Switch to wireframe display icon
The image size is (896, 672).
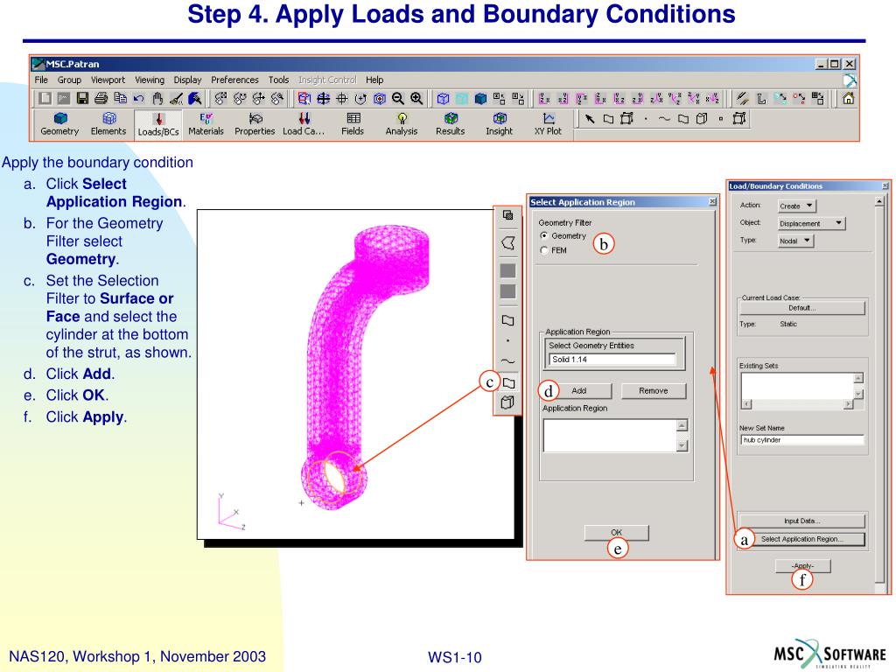click(x=443, y=99)
